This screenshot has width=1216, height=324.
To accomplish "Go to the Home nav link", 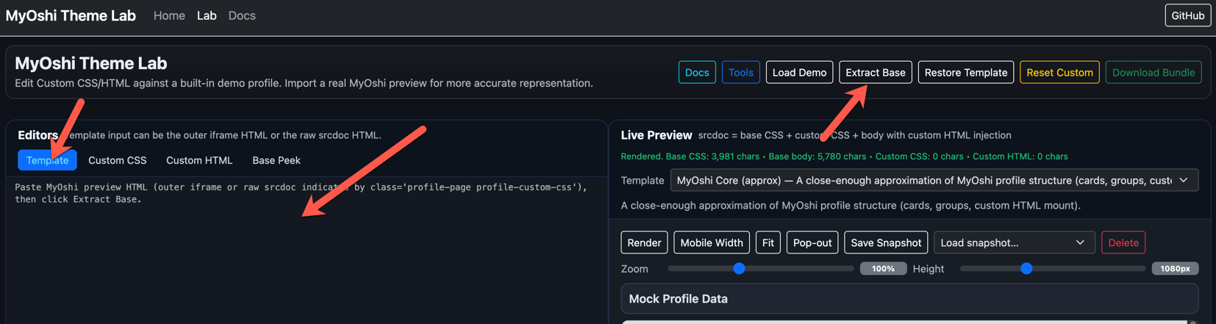I will pos(169,15).
